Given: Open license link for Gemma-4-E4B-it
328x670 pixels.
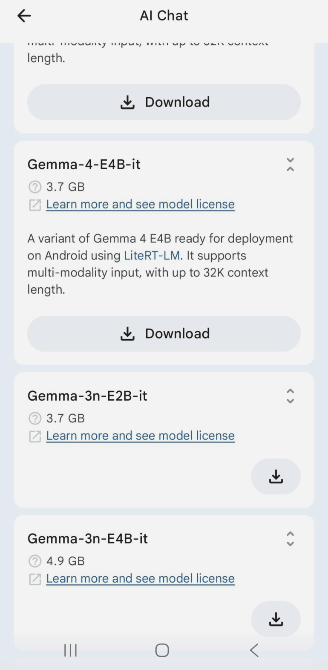Looking at the screenshot, I should tap(140, 204).
